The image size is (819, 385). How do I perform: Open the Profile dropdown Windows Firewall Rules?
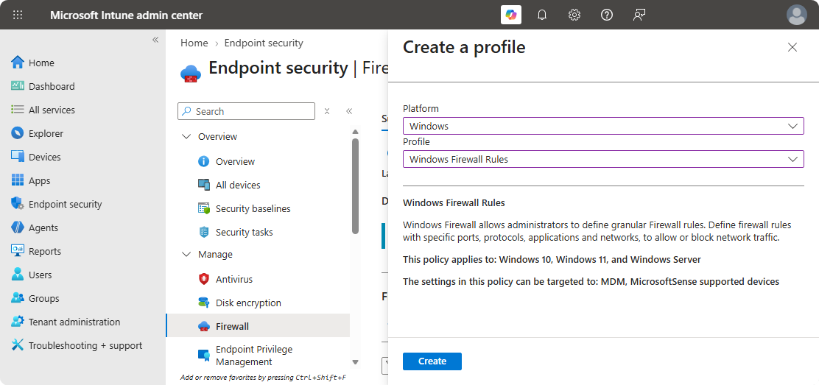pyautogui.click(x=603, y=159)
